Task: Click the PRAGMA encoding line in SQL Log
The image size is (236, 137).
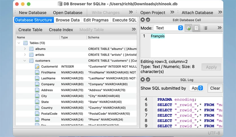Action: (x=177, y=99)
